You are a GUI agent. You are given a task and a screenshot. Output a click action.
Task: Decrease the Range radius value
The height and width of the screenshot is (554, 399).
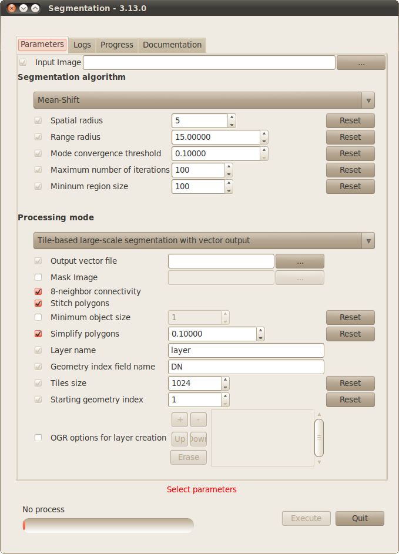264,140
